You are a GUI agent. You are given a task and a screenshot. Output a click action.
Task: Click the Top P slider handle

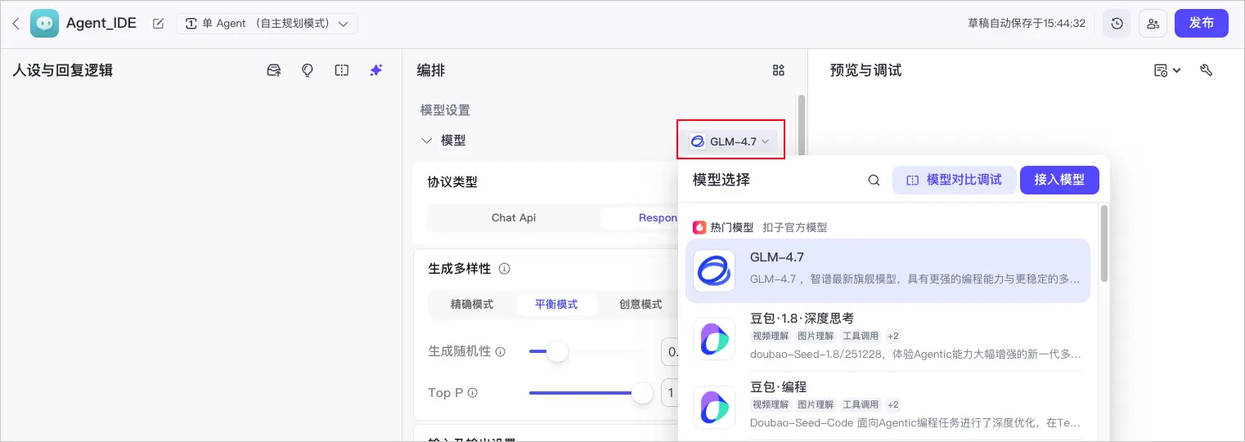(643, 393)
